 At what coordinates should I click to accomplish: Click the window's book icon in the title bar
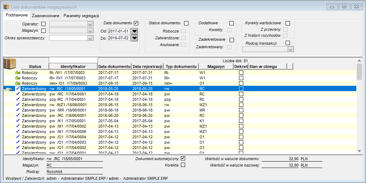click(6, 7)
